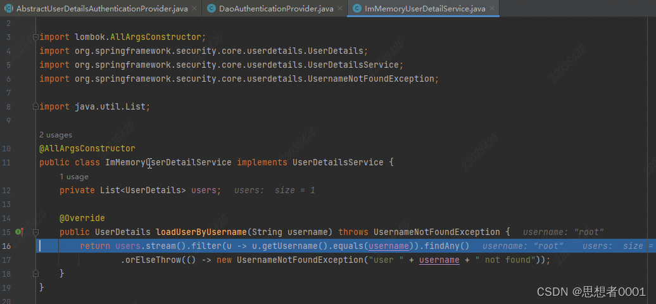Screen dimensions: 656x304
Task: Close the DaoAuthenticationProvider.java tab
Action: click(339, 9)
